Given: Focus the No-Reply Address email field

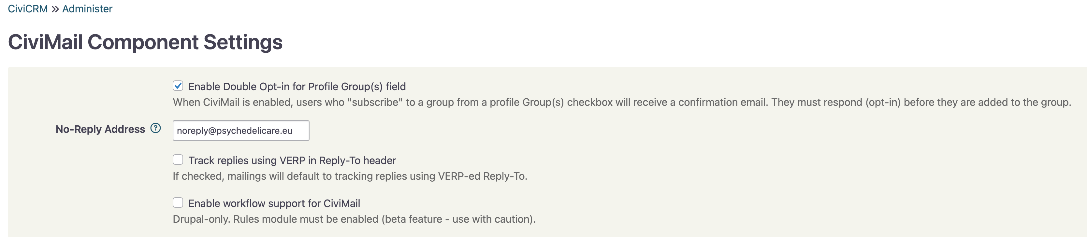Looking at the screenshot, I should click(241, 131).
